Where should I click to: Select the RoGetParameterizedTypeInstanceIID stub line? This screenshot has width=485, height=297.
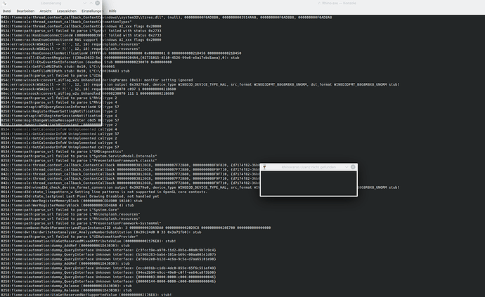pos(136,227)
